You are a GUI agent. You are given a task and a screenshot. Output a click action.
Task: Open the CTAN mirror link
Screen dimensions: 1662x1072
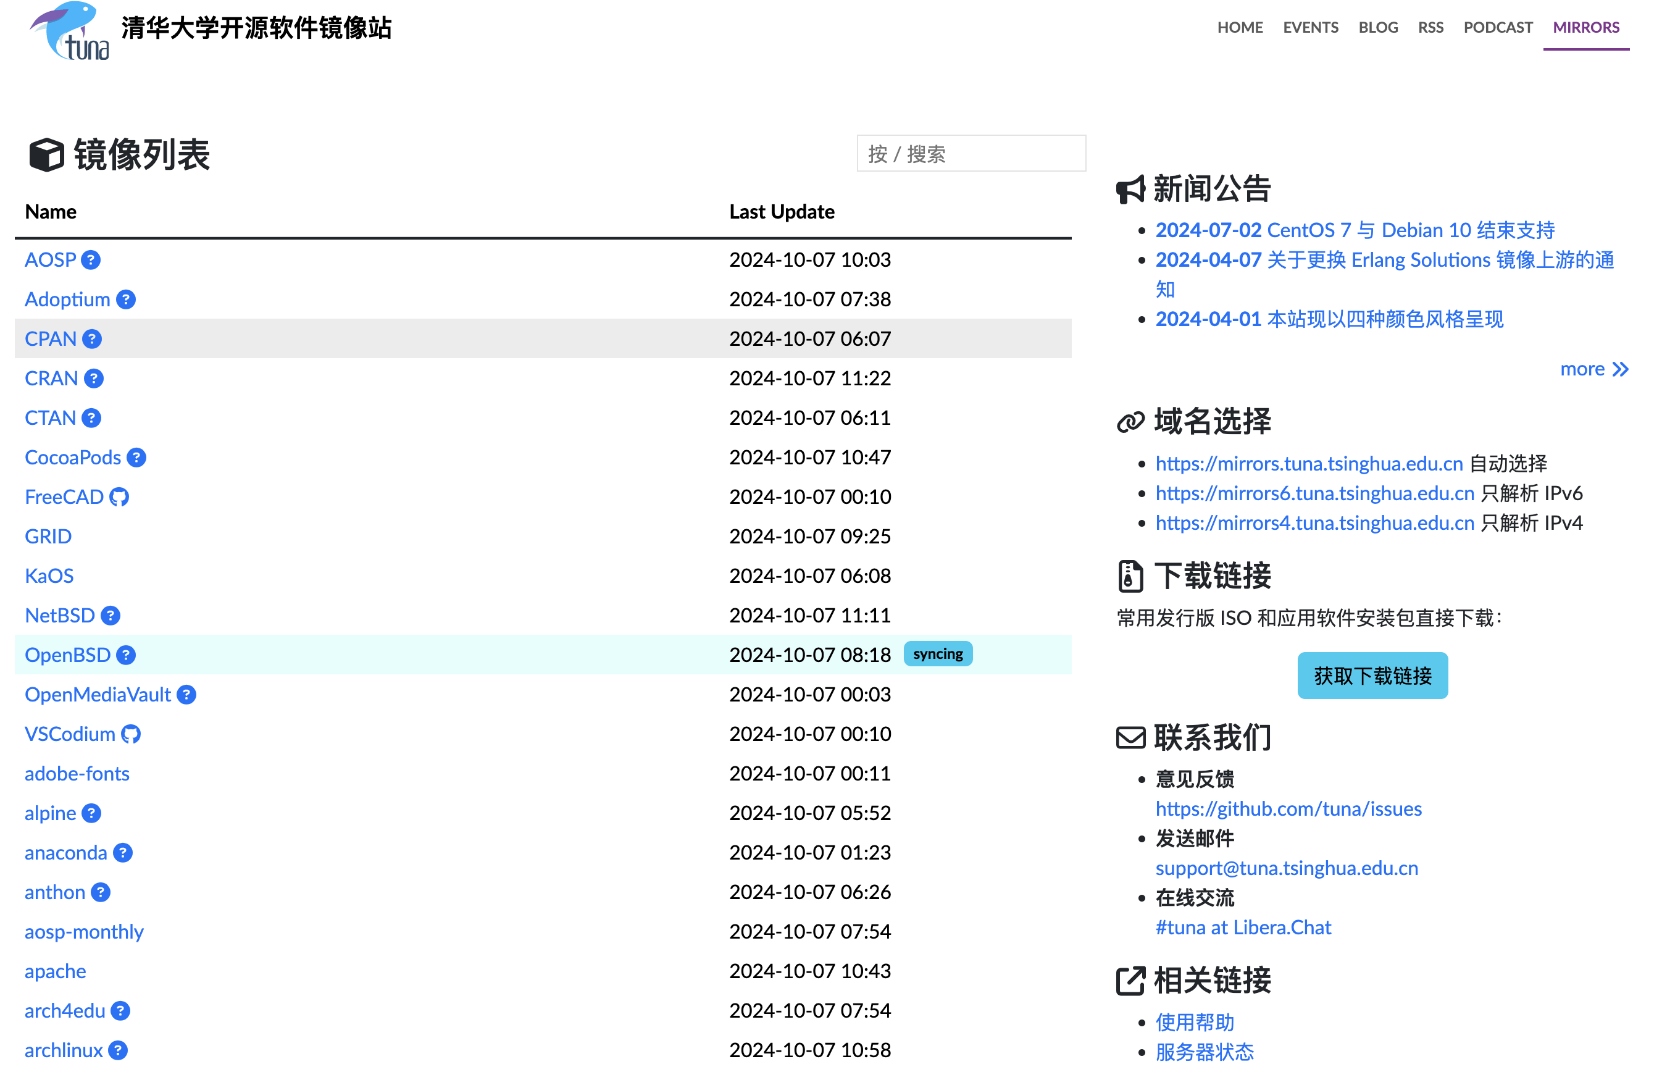point(50,417)
